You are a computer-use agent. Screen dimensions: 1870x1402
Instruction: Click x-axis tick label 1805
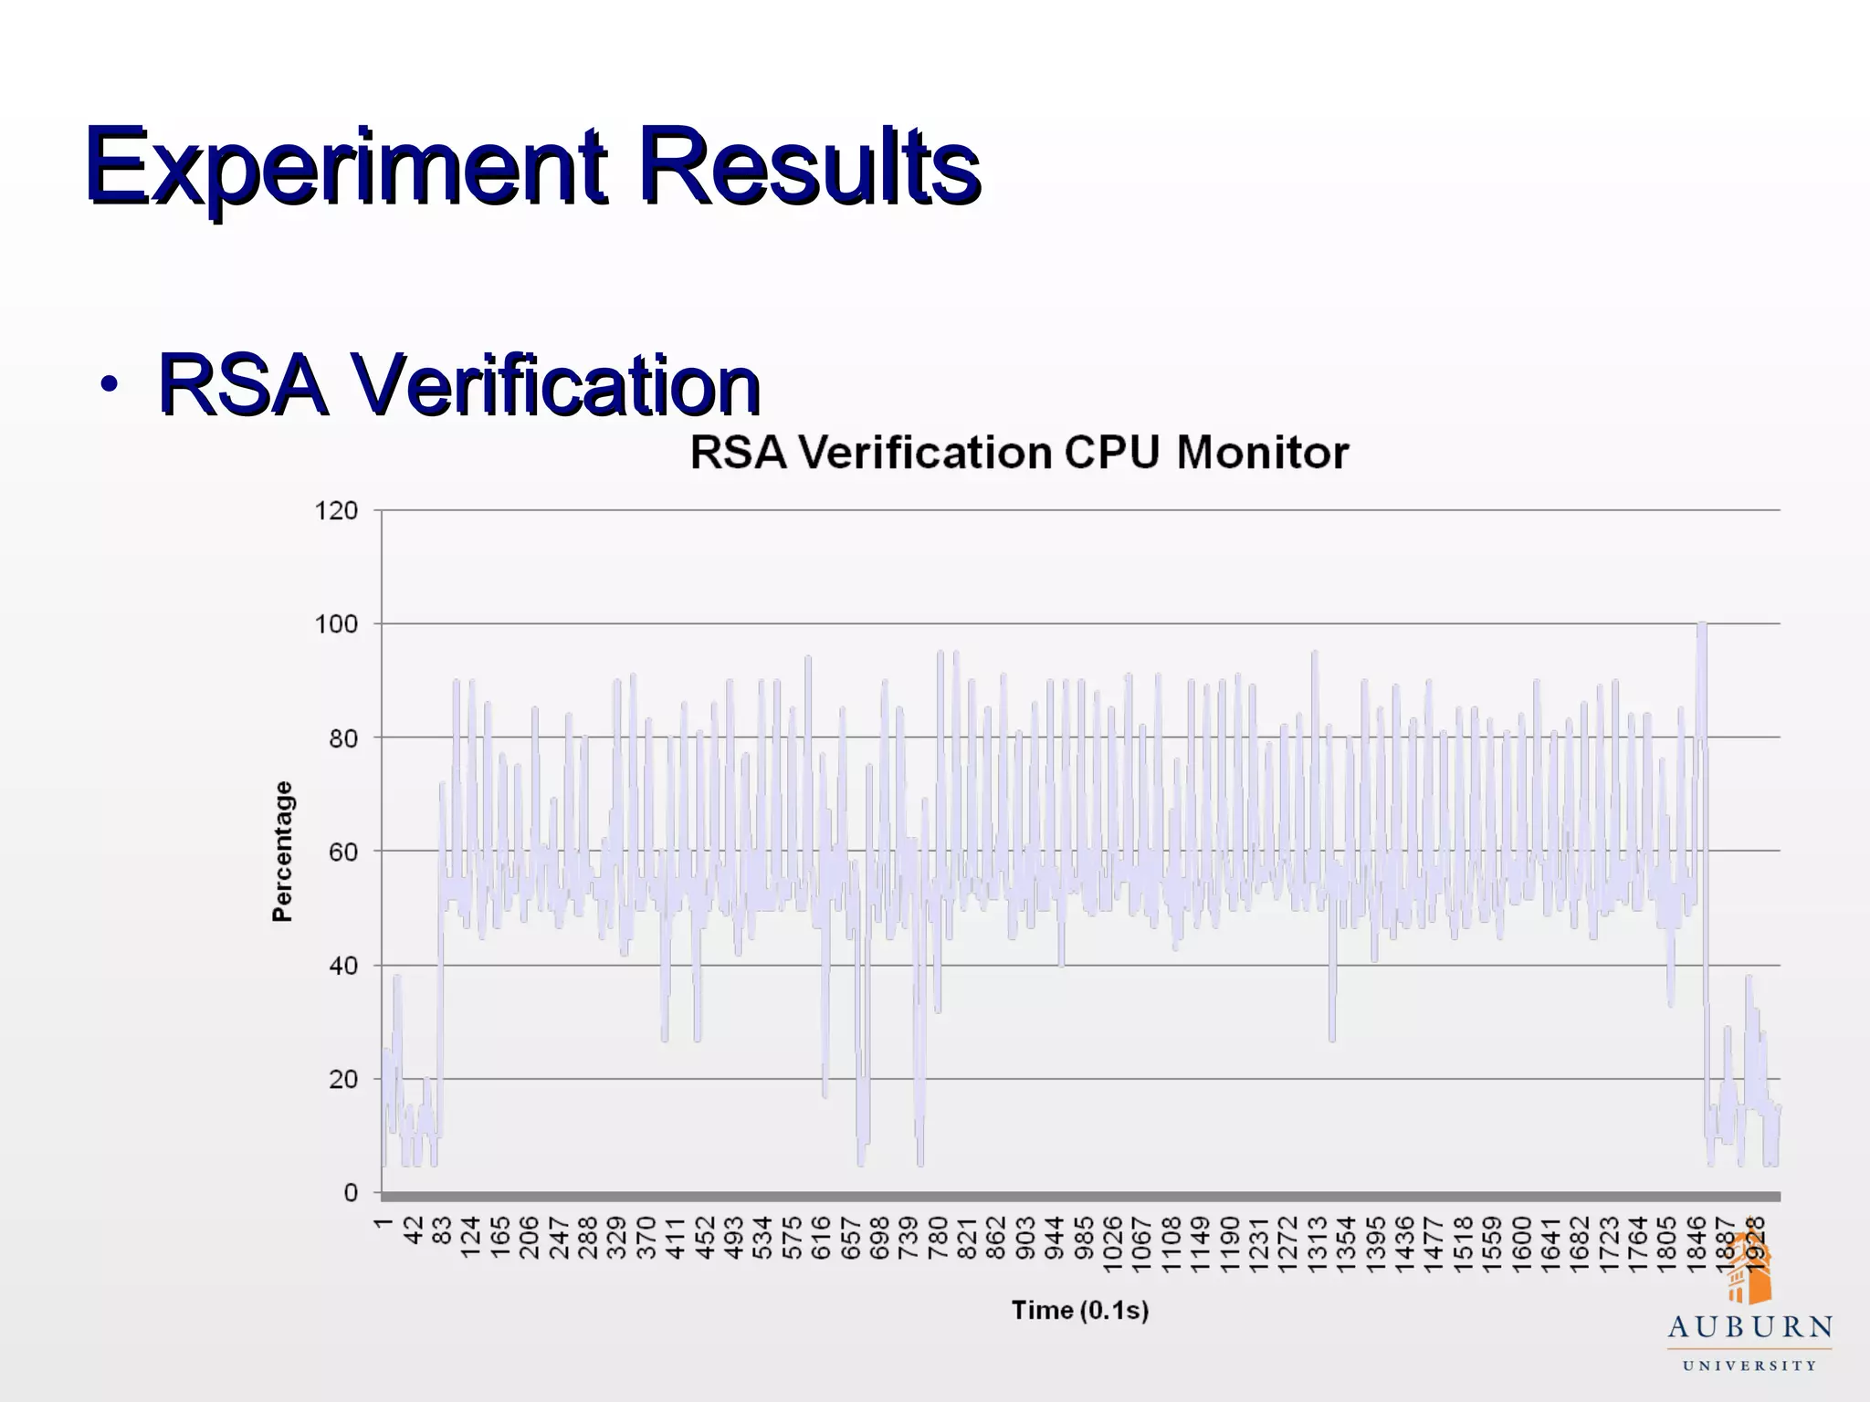1669,1244
